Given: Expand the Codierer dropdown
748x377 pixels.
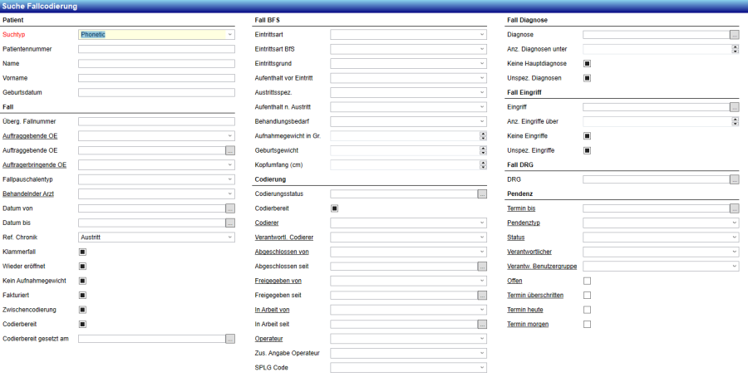Looking at the screenshot, I should pos(408,223).
